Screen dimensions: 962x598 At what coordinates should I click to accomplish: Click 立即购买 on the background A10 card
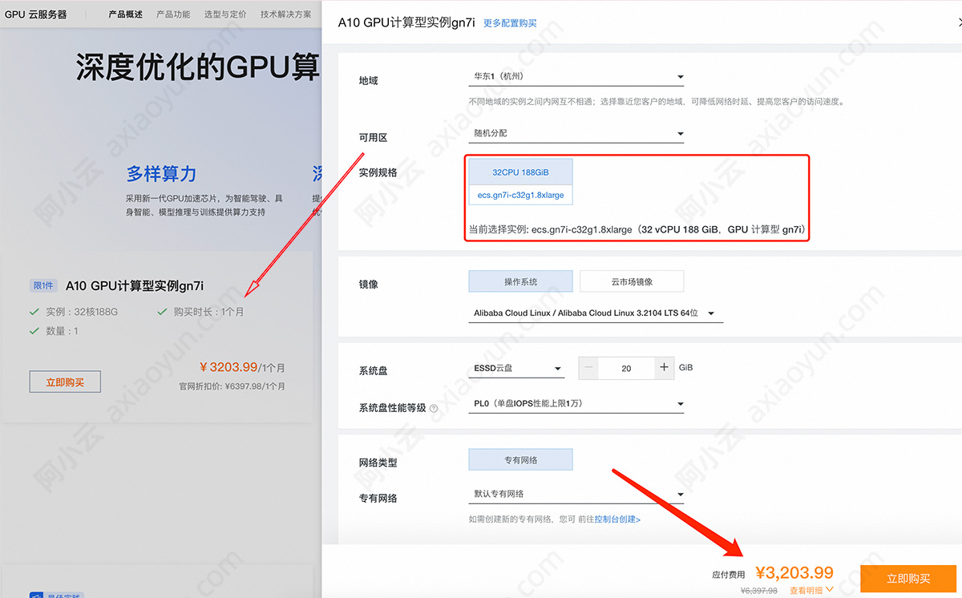point(65,382)
